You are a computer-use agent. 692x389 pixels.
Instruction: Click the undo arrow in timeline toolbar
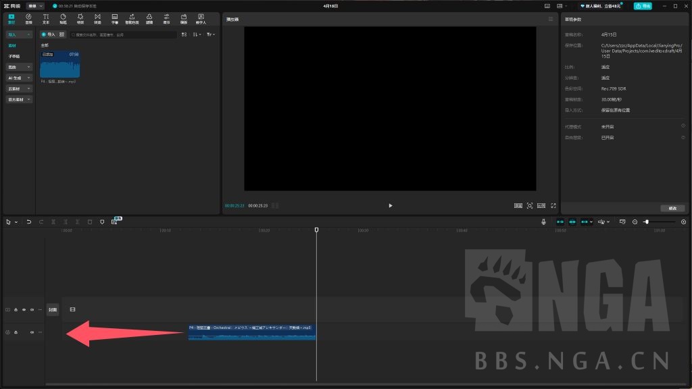tap(29, 222)
